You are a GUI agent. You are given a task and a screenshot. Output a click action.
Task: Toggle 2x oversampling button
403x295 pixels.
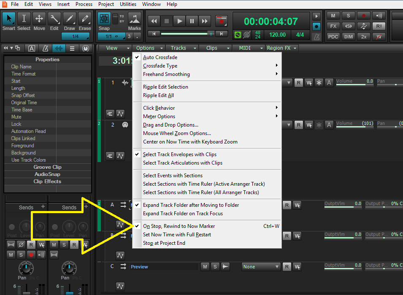[364, 37]
